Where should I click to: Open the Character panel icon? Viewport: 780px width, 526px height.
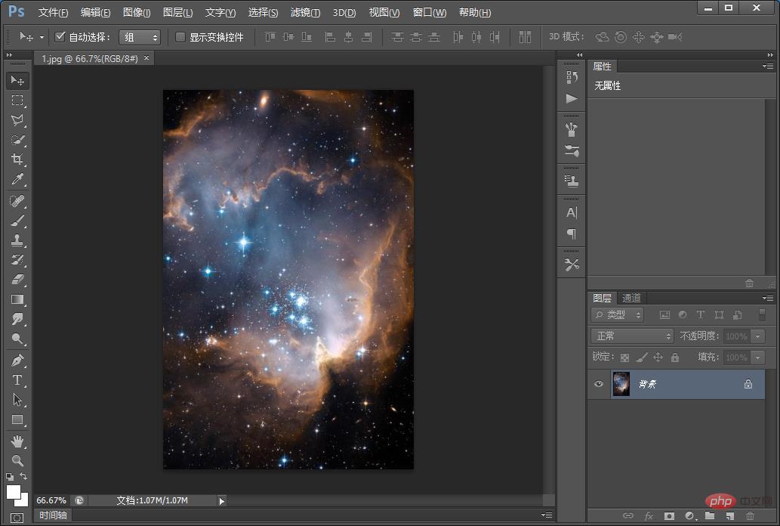coord(572,212)
